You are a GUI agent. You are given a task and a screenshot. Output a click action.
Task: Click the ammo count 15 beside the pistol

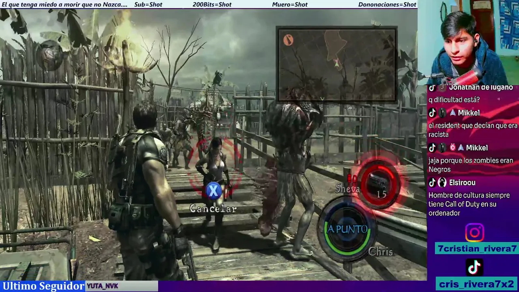[x=381, y=195]
